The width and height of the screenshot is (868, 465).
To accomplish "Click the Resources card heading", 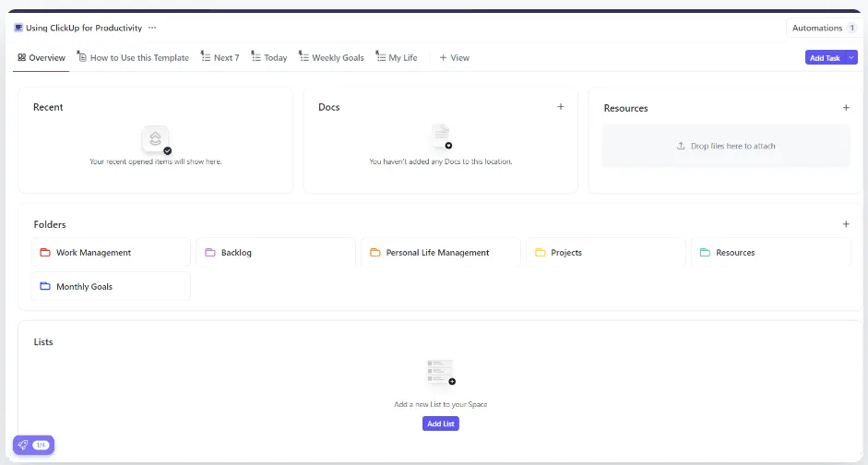I will pyautogui.click(x=625, y=109).
